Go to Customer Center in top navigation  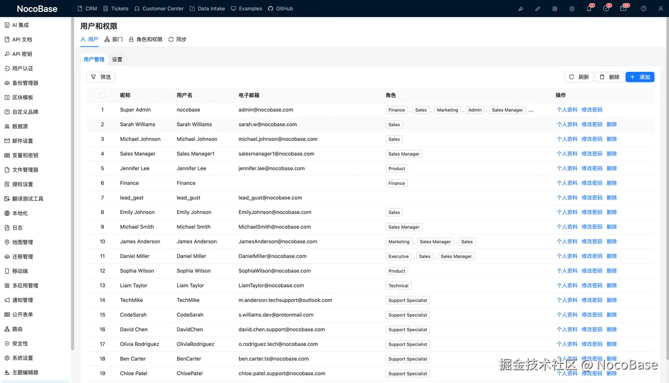[159, 9]
